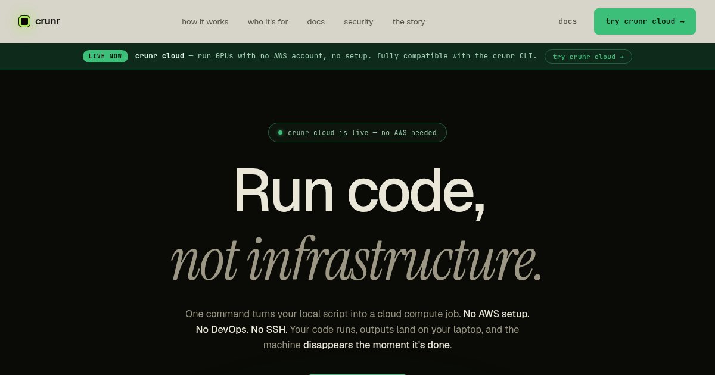The width and height of the screenshot is (715, 375).
Task: Go to the 'who it's for' section
Action: pyautogui.click(x=268, y=21)
